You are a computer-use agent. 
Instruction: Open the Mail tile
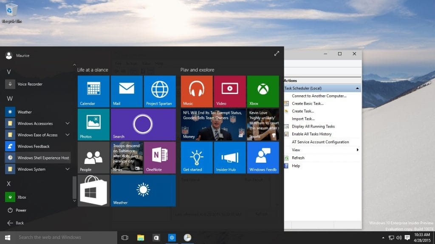click(126, 91)
